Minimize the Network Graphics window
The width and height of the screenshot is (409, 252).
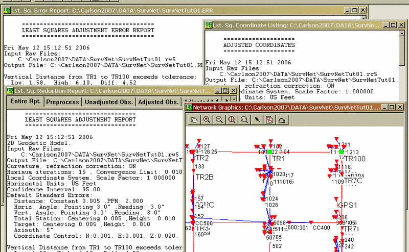click(x=384, y=107)
